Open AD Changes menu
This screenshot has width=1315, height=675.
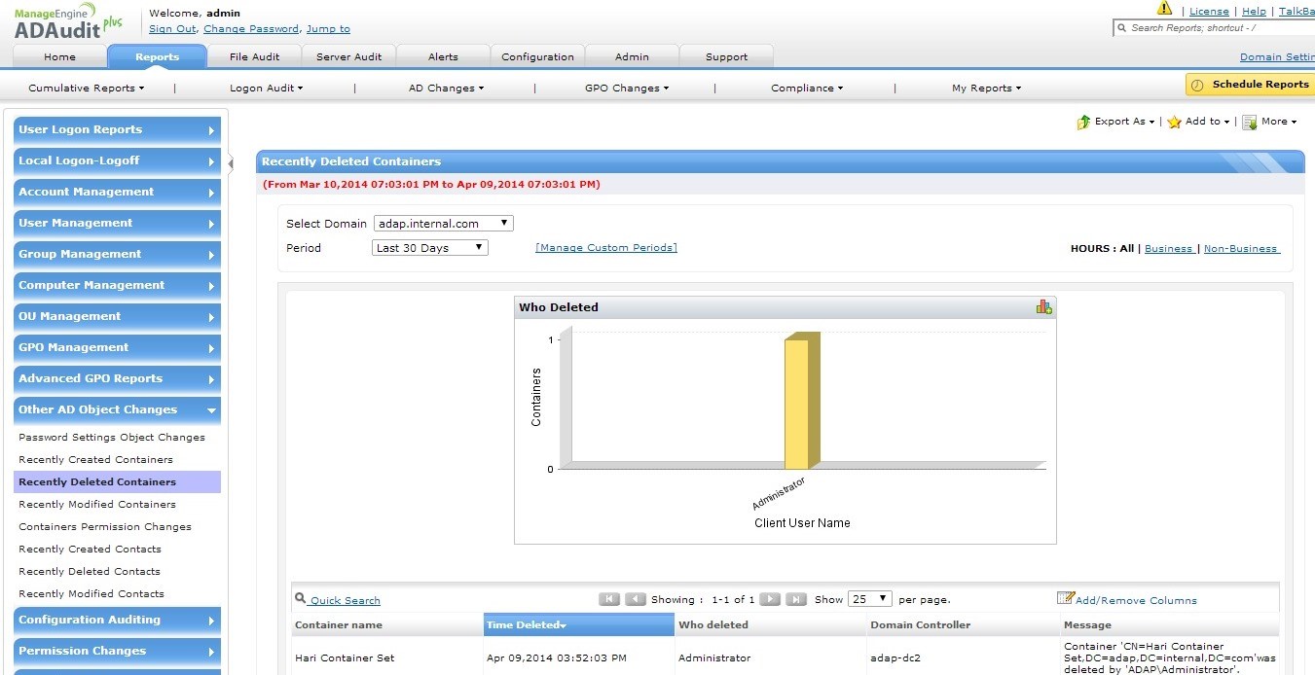pyautogui.click(x=446, y=88)
